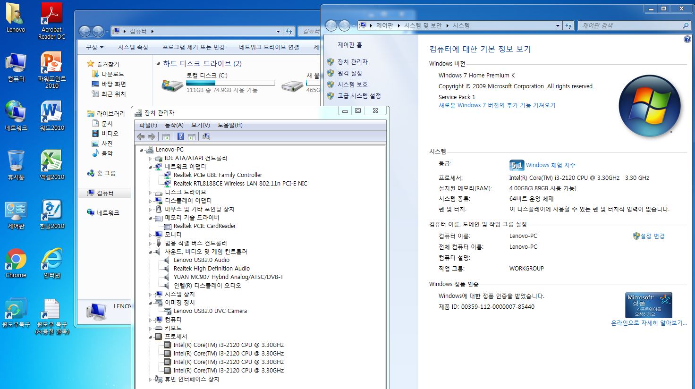Select the 네트워크 desktop icon
The image size is (695, 389).
[x=16, y=116]
